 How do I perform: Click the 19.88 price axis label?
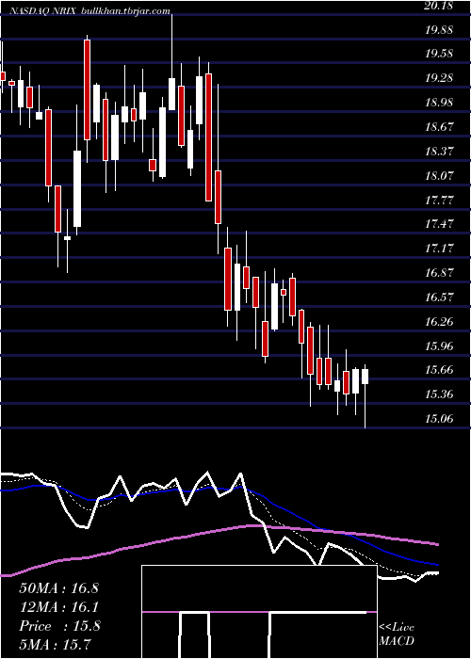(440, 30)
